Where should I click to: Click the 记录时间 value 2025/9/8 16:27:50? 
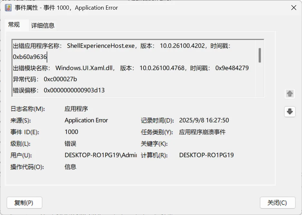tap(204, 121)
